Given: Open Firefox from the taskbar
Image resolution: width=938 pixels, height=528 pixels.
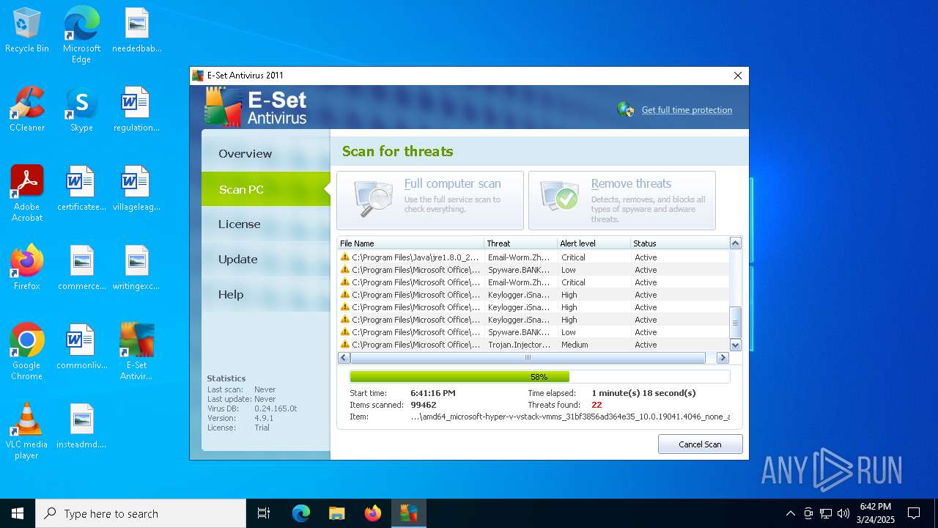Looking at the screenshot, I should point(373,513).
